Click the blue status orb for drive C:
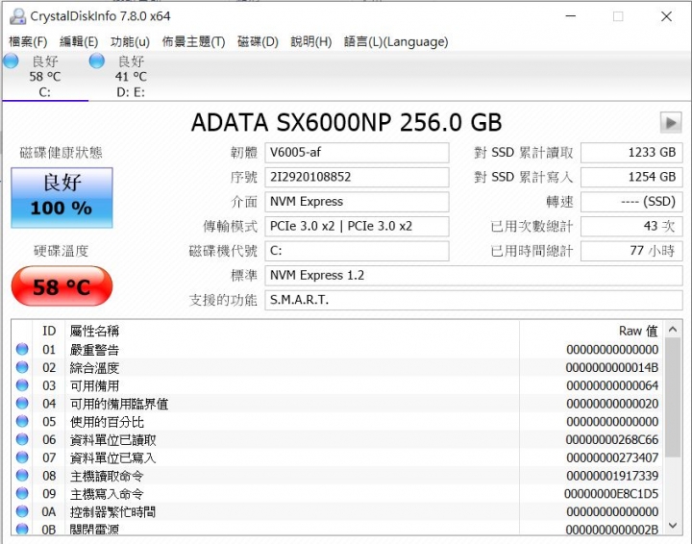 click(x=11, y=61)
